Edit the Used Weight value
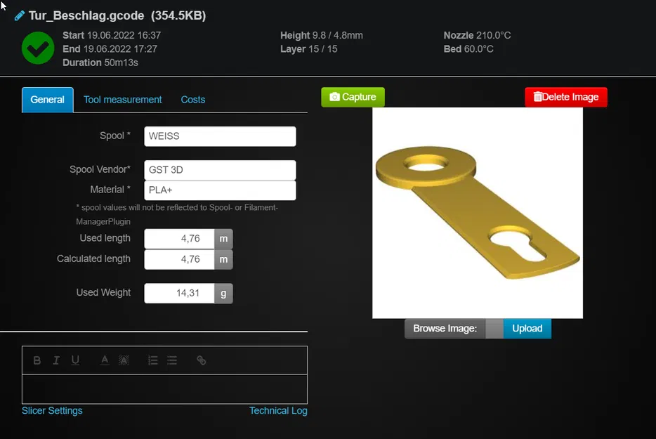Viewport: 656px width, 439px height. tap(180, 294)
